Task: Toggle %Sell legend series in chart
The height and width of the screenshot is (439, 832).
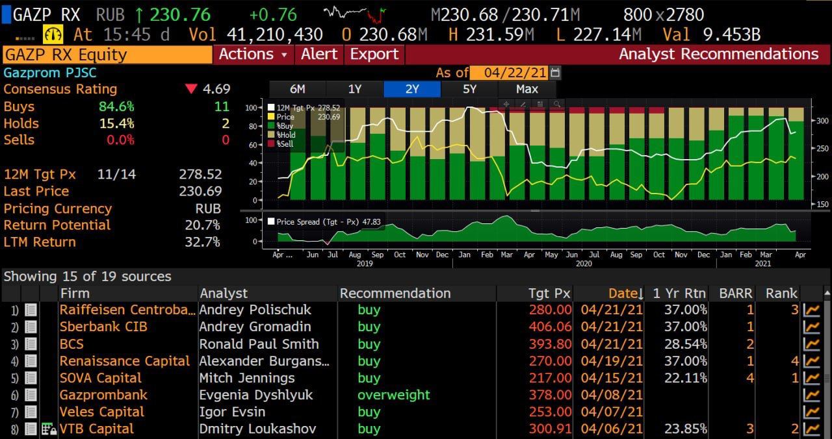Action: (x=281, y=144)
